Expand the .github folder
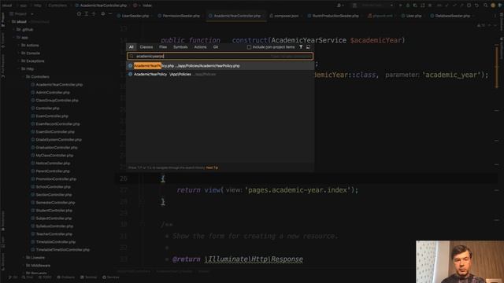504x283 pixels. (x=14, y=30)
